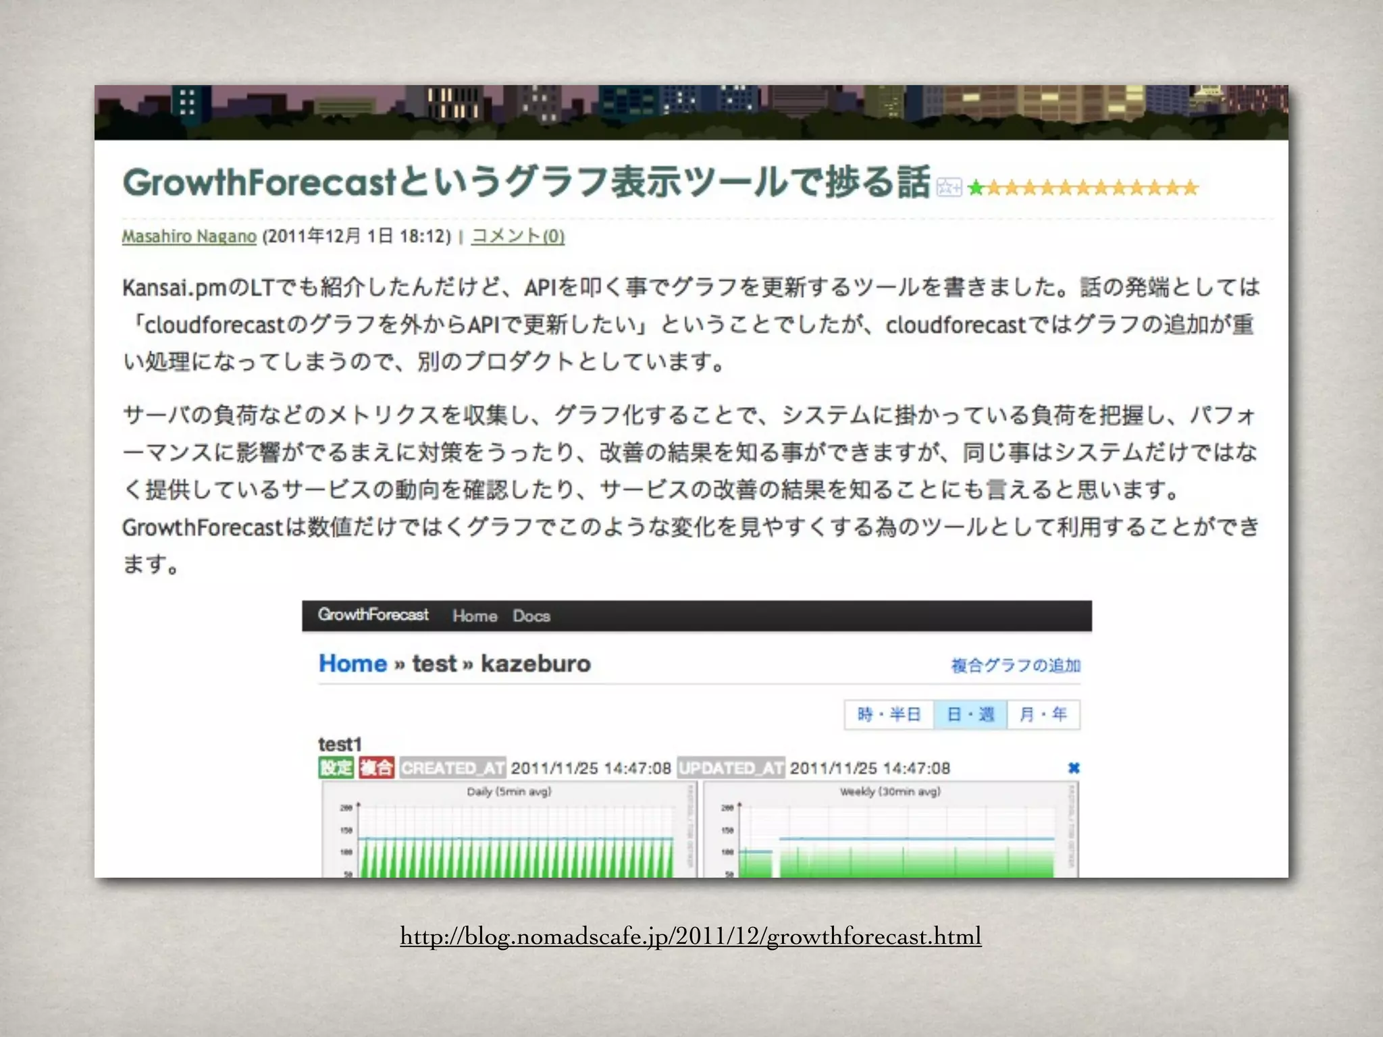
Task: Delete test1 graph with blue X icon
Action: pyautogui.click(x=1074, y=768)
